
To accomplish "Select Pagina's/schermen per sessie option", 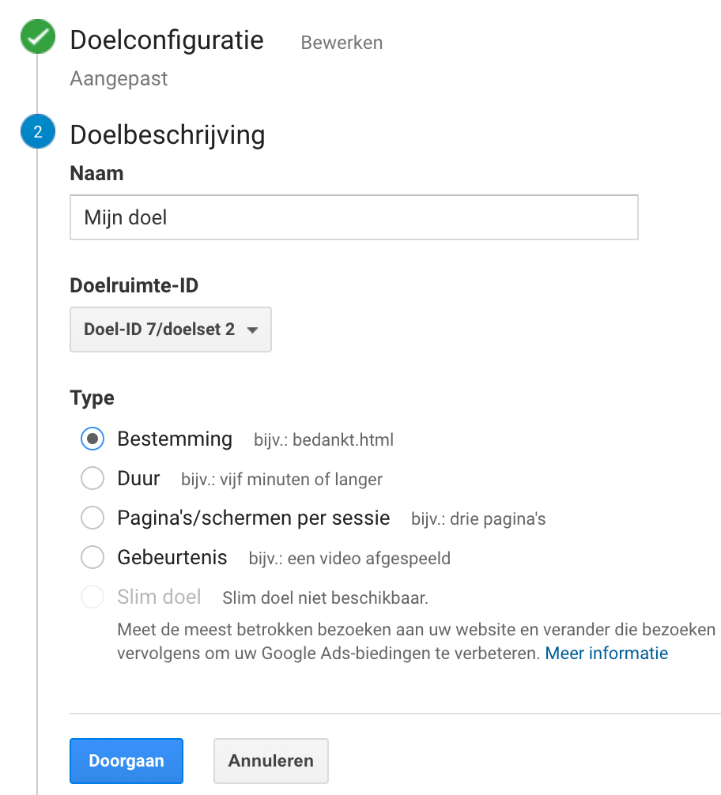I will [92, 518].
